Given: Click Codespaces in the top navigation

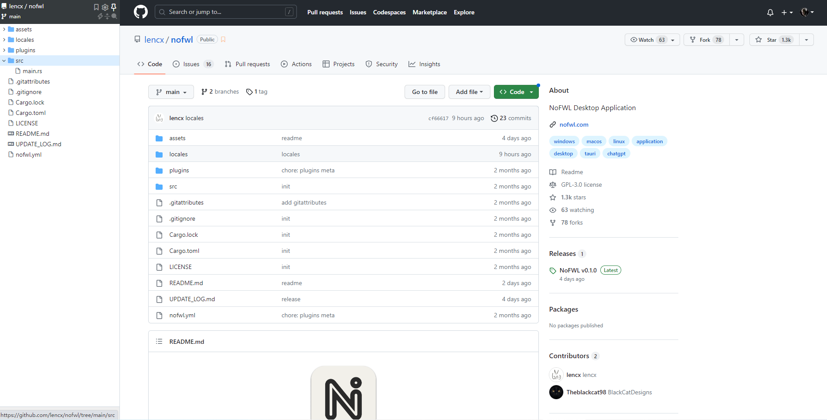Looking at the screenshot, I should pos(389,13).
